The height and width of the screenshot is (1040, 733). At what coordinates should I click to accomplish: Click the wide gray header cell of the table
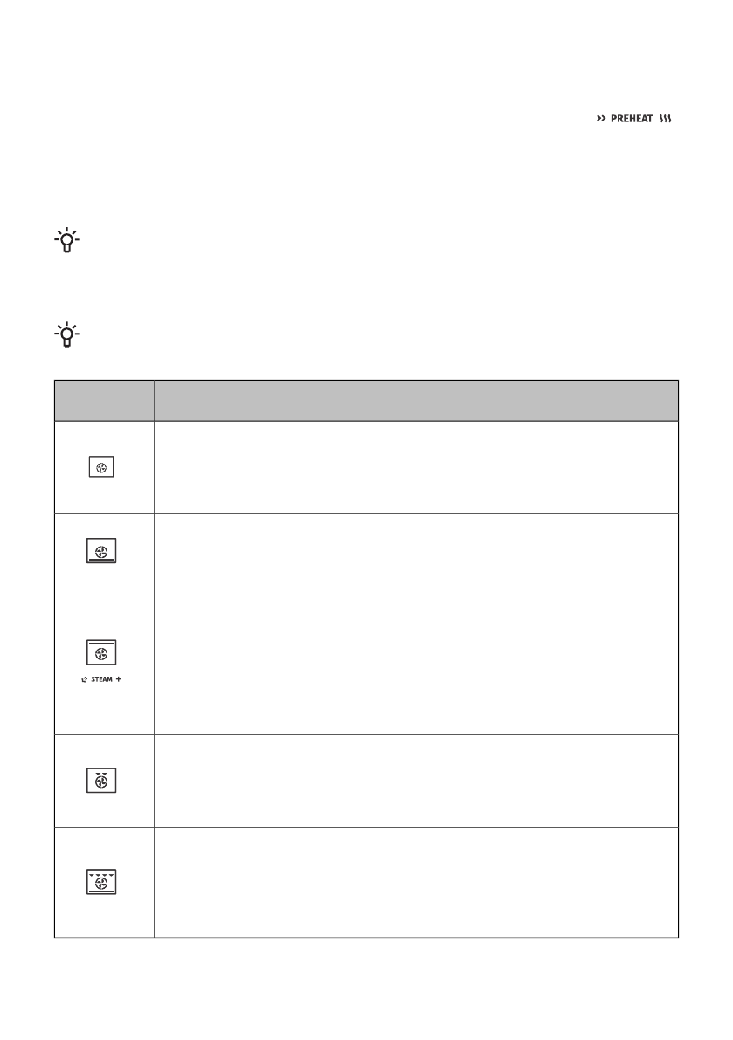click(x=416, y=400)
